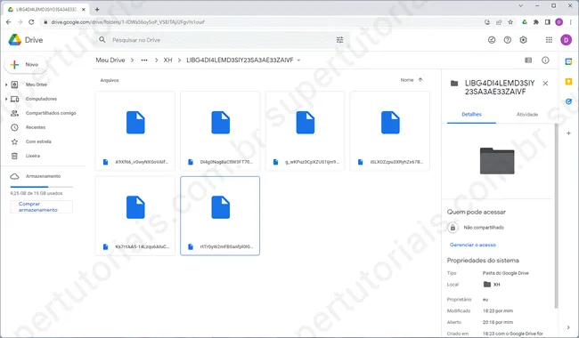Open Compartilhados comigo
Viewport: 579px width, 338px height.
(51, 113)
